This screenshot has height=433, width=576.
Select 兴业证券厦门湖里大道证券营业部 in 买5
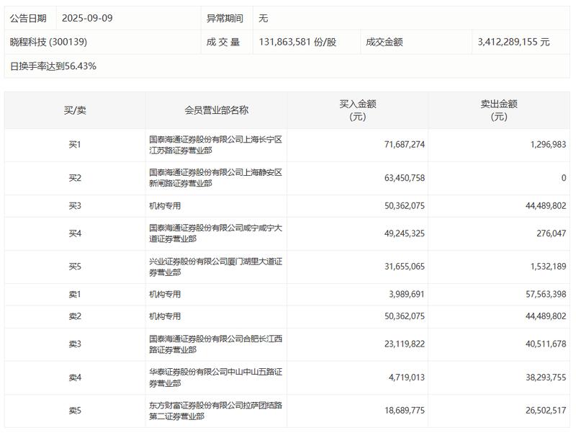tap(216, 265)
